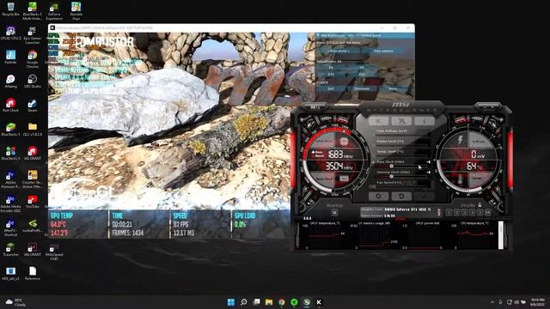Open CPUID CPU-Z desktop icon
Image resolution: width=550 pixels, height=309 pixels.
10,33
